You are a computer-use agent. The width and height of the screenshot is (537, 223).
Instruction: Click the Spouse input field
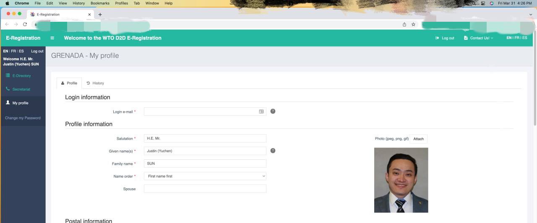pyautogui.click(x=205, y=189)
